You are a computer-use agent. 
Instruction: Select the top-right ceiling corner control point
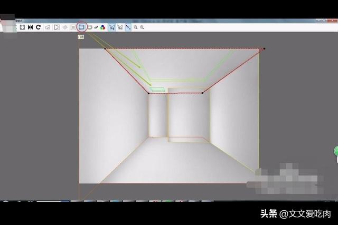(264, 48)
